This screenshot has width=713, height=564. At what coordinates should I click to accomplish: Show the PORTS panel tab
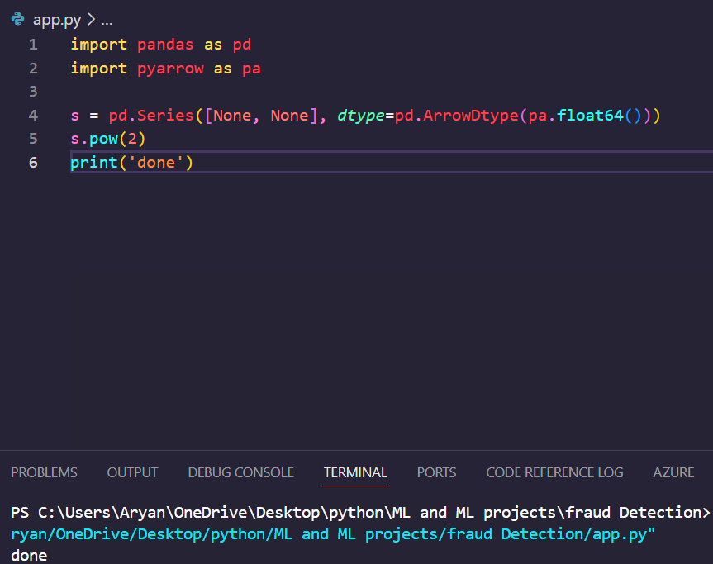click(436, 472)
